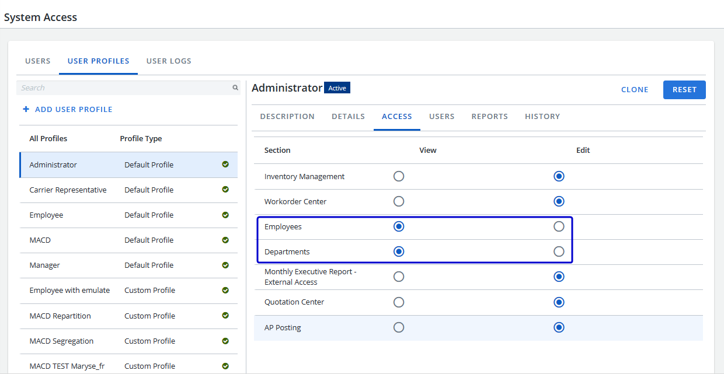This screenshot has width=724, height=374.
Task: Click the search magnifier icon
Action: [235, 88]
